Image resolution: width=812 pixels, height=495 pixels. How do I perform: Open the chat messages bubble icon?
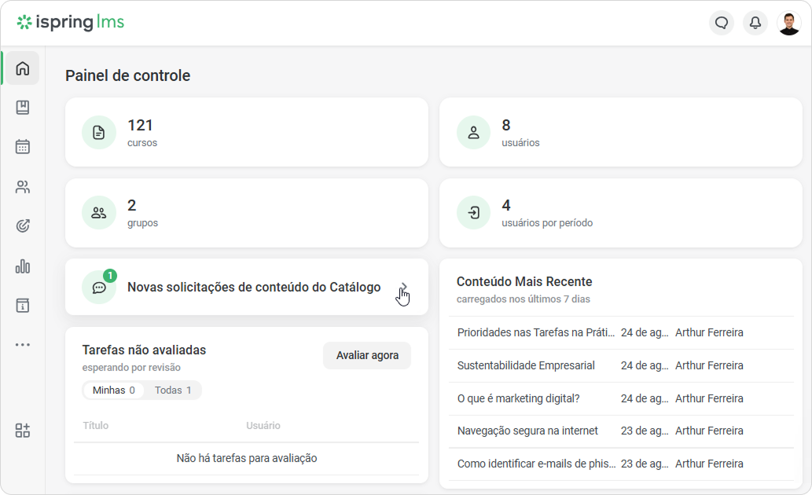[722, 23]
